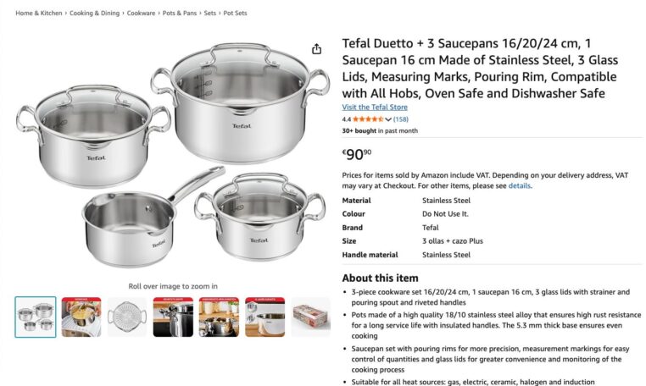Screen dimensions: 646x386
Task: Open the VAT details link
Action: coord(519,185)
